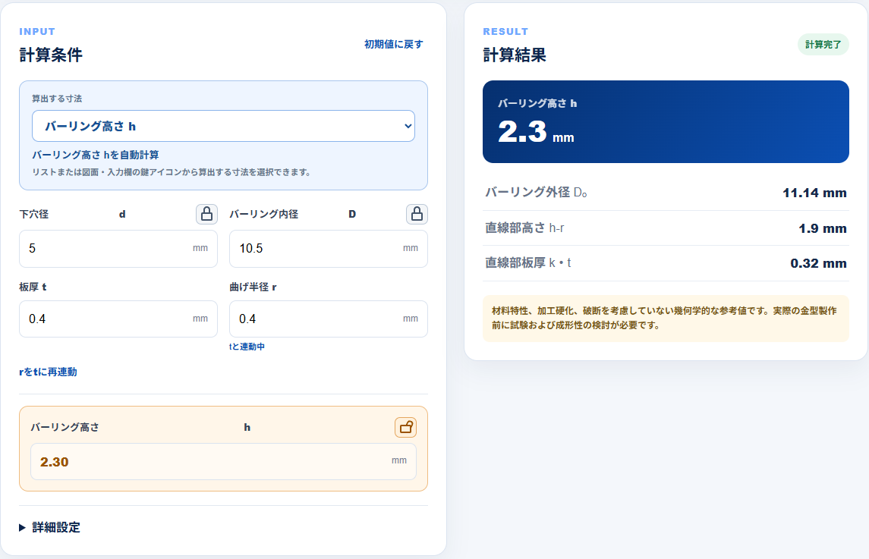This screenshot has width=869, height=559.
Task: Click the lock icon beside 下穴径 d
Action: [x=206, y=214]
